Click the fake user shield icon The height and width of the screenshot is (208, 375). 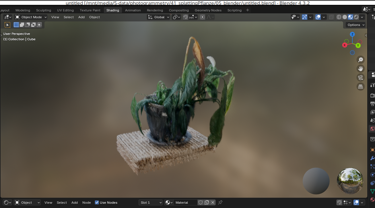pyautogui.click(x=201, y=203)
